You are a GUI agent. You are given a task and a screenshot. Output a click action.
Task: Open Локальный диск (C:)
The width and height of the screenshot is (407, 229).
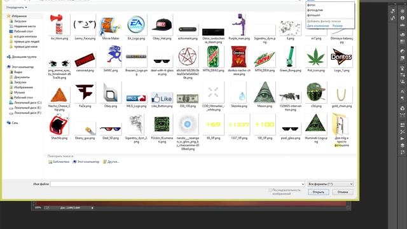point(28,102)
